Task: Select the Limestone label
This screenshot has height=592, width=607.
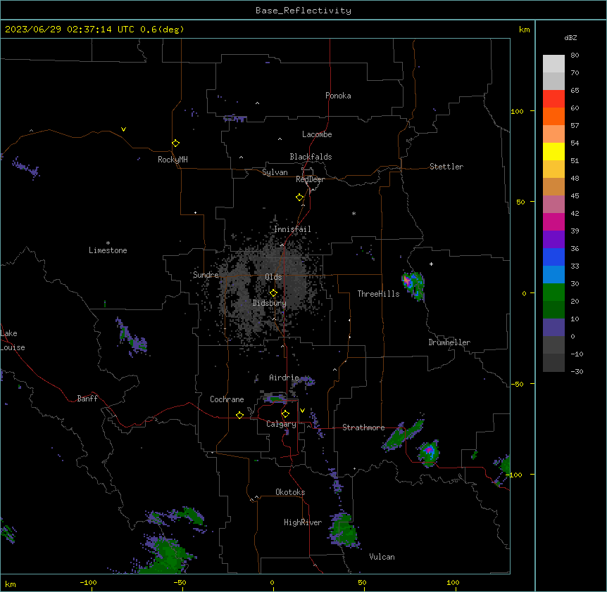Action: point(108,250)
